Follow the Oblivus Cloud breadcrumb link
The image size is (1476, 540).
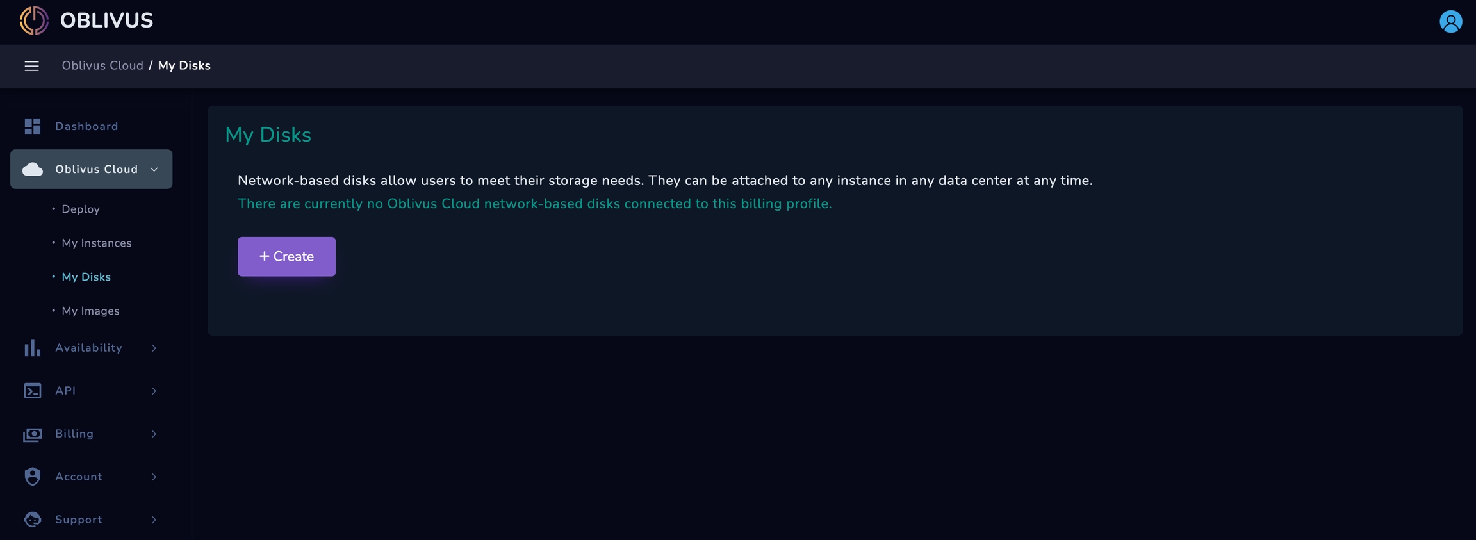point(102,65)
